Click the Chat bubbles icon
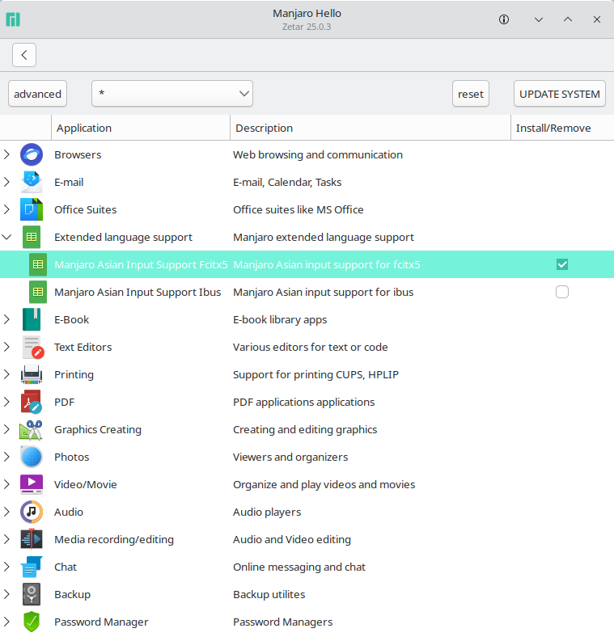 point(32,567)
